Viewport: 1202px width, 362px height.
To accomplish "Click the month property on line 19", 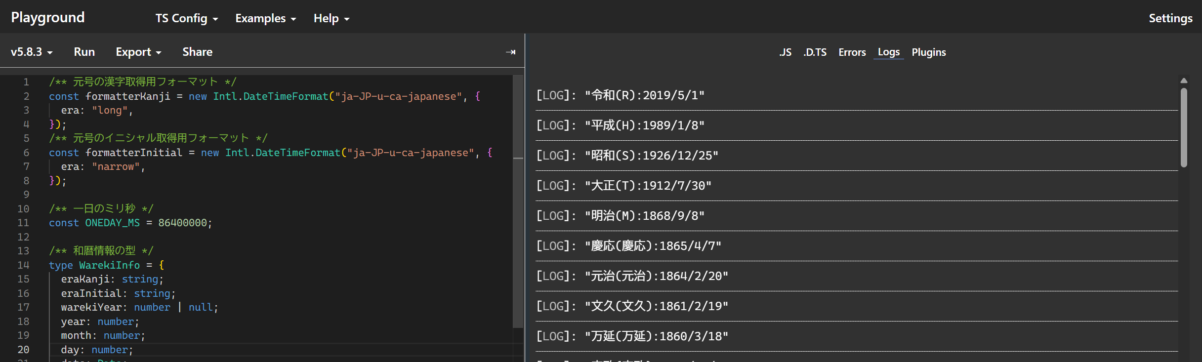I will tap(76, 335).
